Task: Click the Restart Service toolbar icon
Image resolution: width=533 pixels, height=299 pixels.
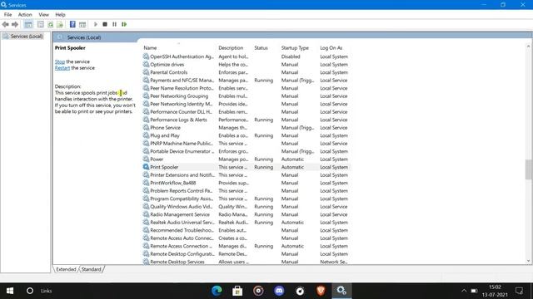Action: pyautogui.click(x=124, y=24)
